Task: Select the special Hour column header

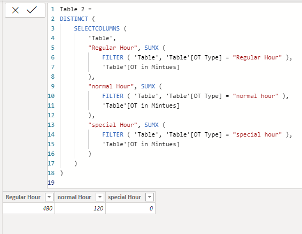Action: coord(130,197)
